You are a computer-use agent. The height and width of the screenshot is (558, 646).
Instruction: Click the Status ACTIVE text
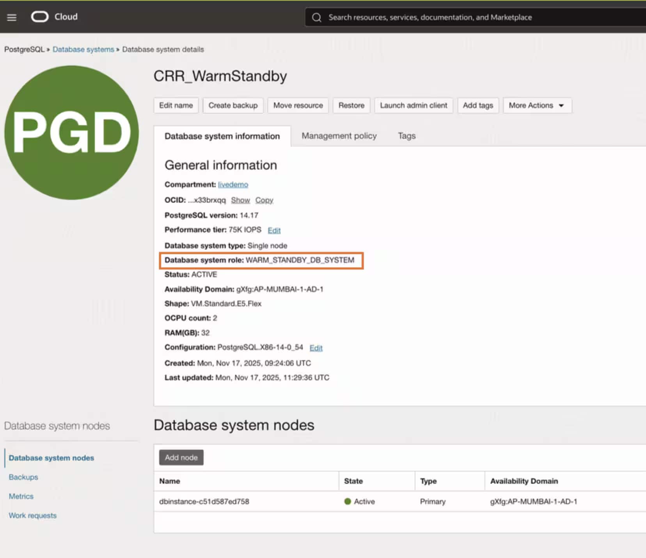click(x=204, y=275)
